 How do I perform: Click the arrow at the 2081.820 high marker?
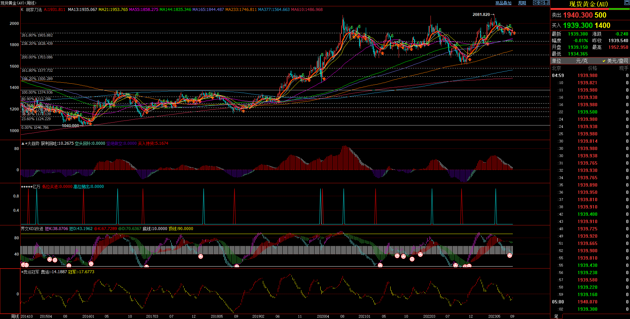tap(493, 15)
